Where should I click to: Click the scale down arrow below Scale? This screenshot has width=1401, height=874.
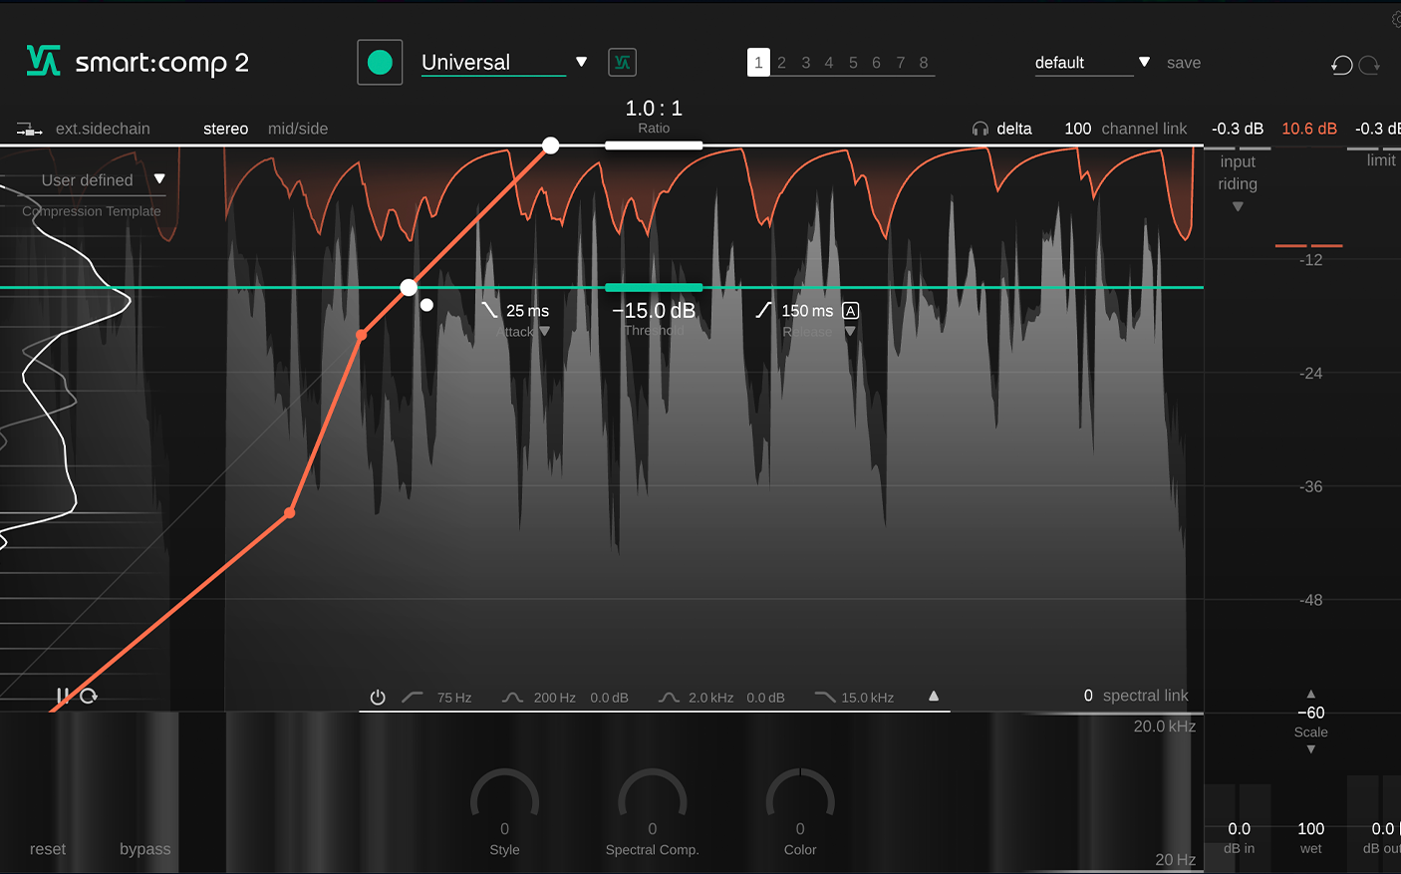(x=1310, y=749)
